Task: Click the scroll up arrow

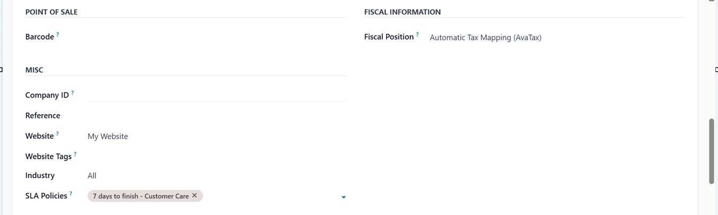Action: (712, 2)
